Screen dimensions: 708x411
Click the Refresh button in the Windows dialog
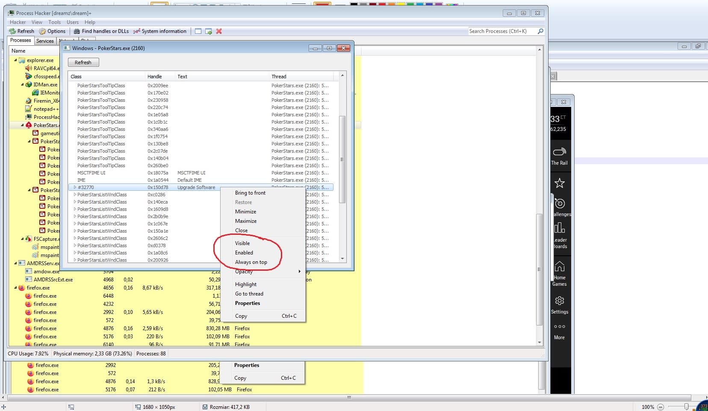point(83,62)
